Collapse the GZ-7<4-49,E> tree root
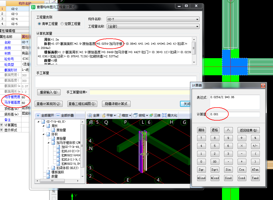The width and height of the screenshot is (273, 200). point(38,122)
